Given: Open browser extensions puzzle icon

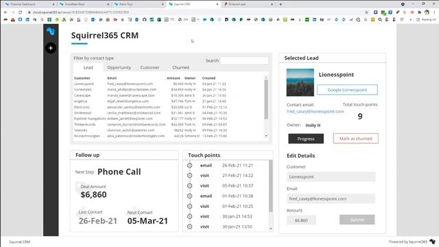Looking at the screenshot, I should pyautogui.click(x=419, y=12).
